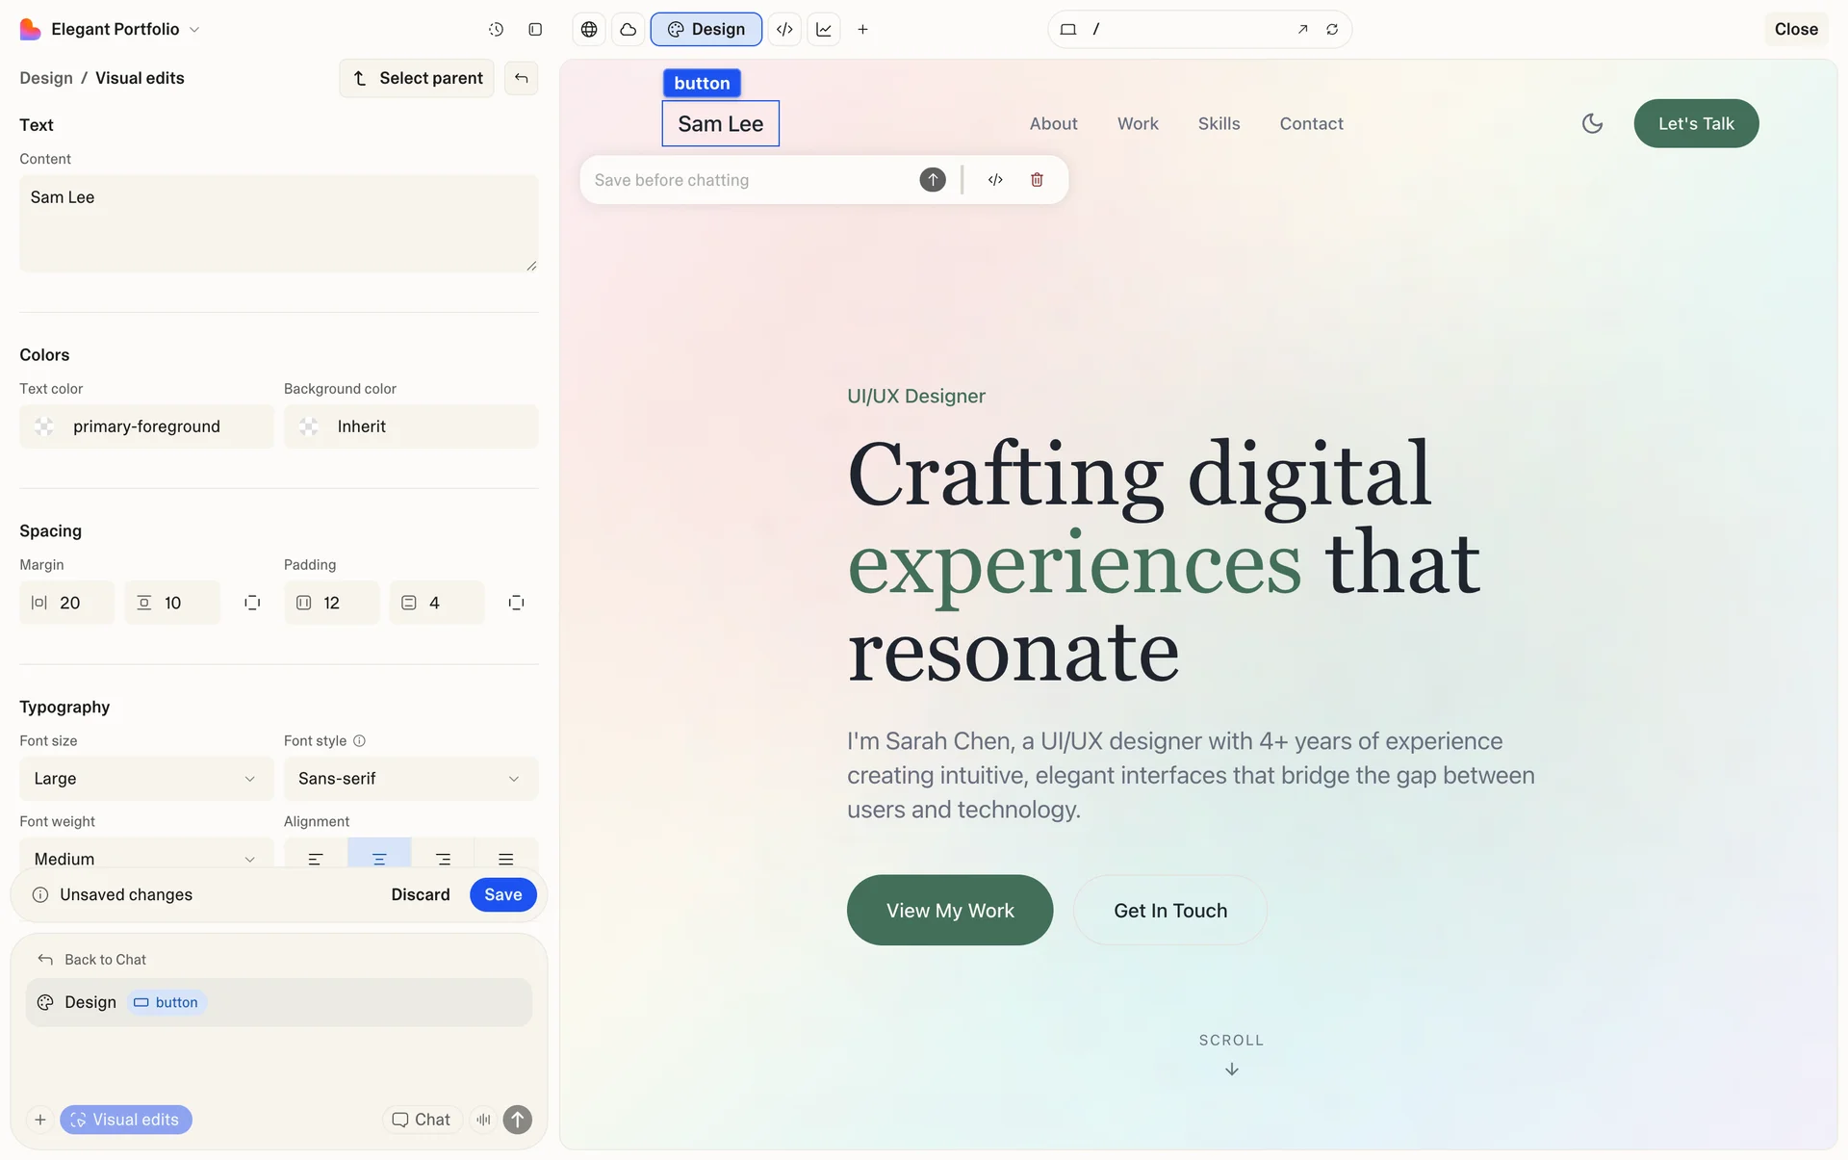Refresh the preview with reload icon

[x=1332, y=29]
